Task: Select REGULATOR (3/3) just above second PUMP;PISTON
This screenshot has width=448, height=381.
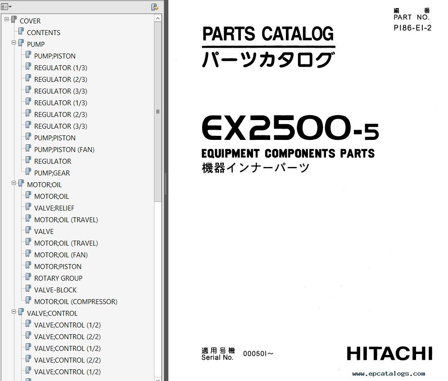Action: click(61, 126)
